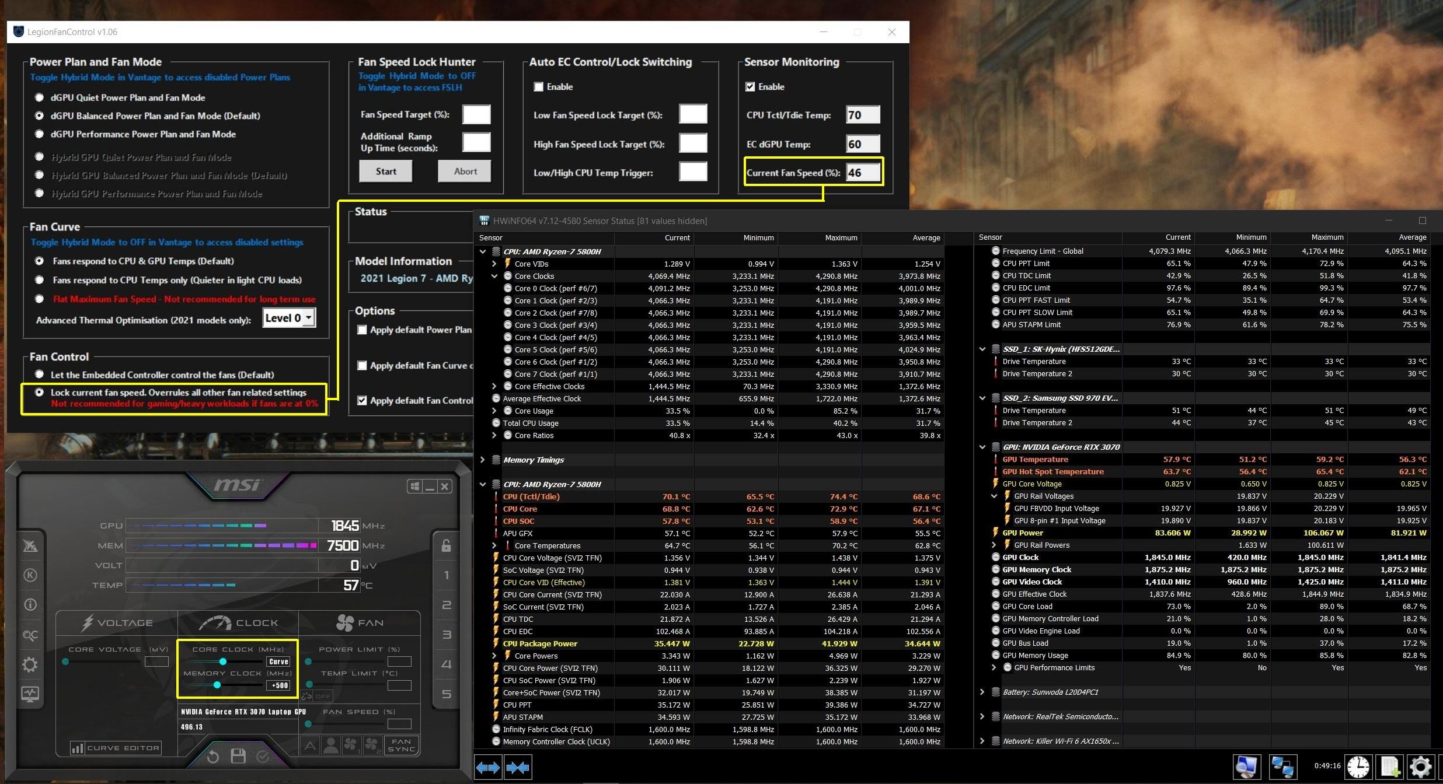Click the Memory Clock slider handle
The width and height of the screenshot is (1443, 784).
pyautogui.click(x=217, y=685)
